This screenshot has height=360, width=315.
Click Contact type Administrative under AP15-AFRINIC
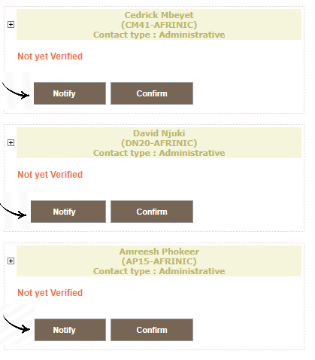pos(159,271)
